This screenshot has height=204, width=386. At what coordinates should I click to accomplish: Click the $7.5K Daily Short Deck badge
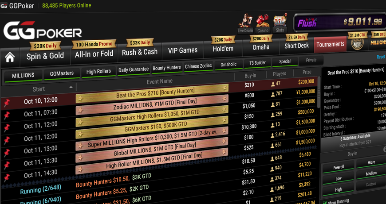[296, 38]
